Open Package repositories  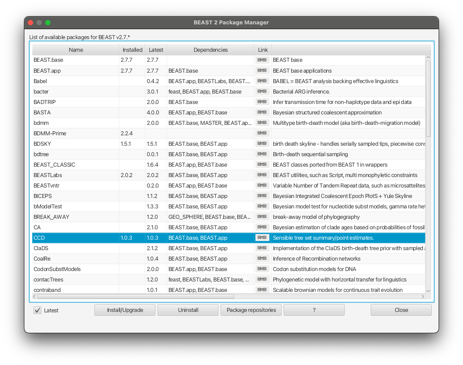click(251, 310)
